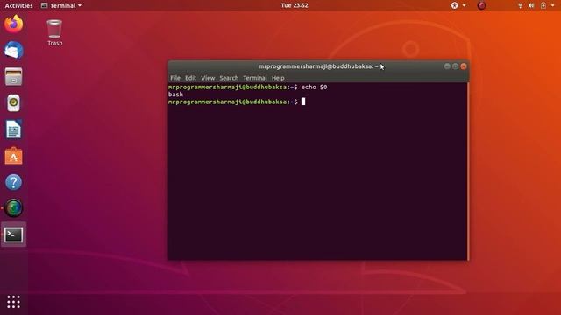This screenshot has height=315, width=561.
Task: Open the clock and calendar panel
Action: [x=295, y=5]
